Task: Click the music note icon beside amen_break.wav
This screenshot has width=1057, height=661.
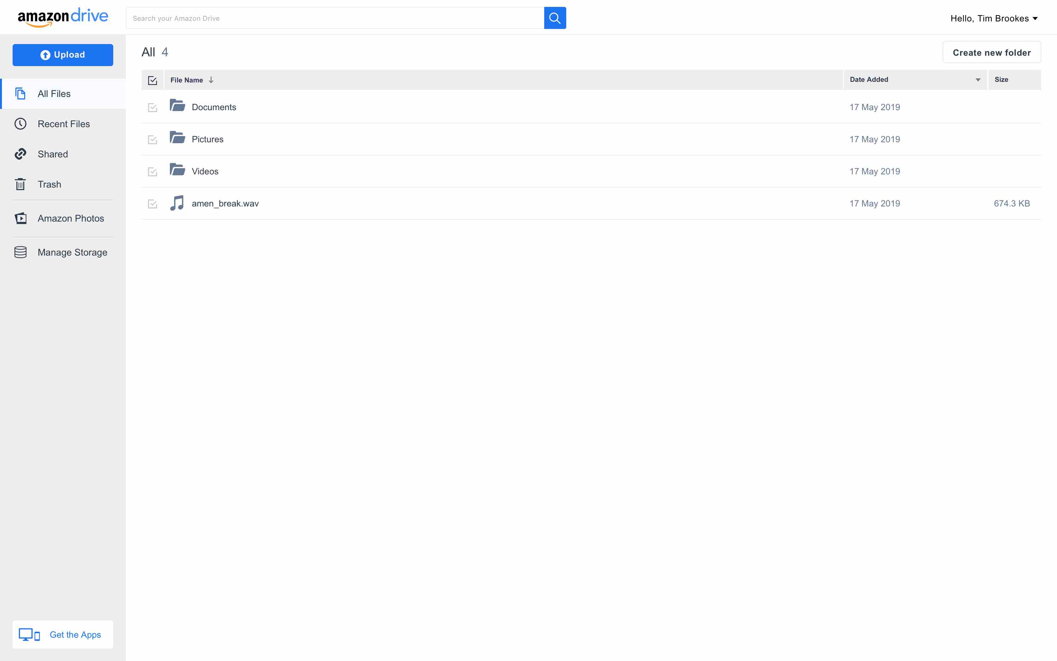Action: (177, 203)
